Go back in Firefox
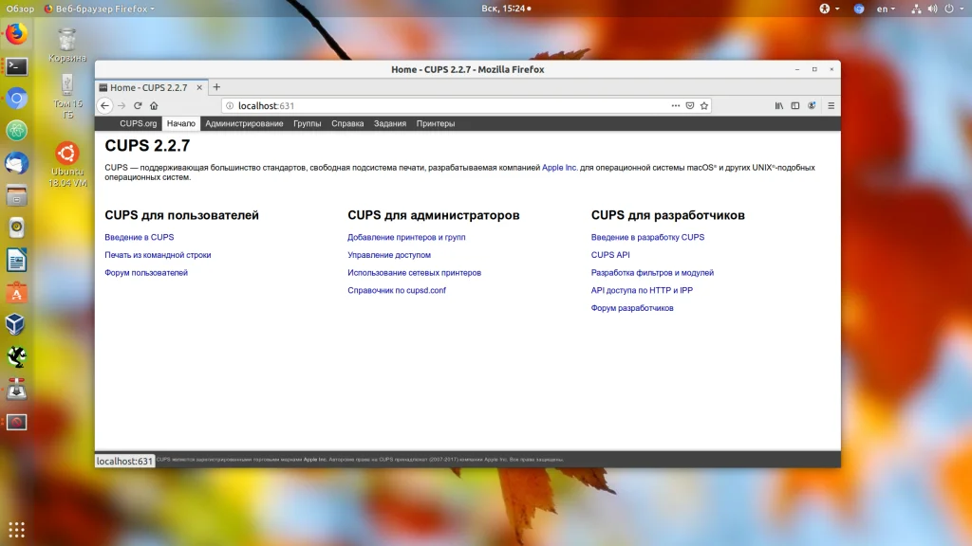 click(104, 106)
